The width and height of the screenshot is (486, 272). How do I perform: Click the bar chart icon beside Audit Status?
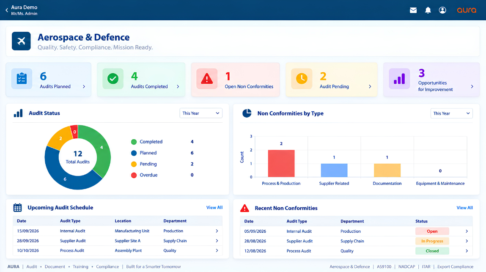(x=18, y=113)
